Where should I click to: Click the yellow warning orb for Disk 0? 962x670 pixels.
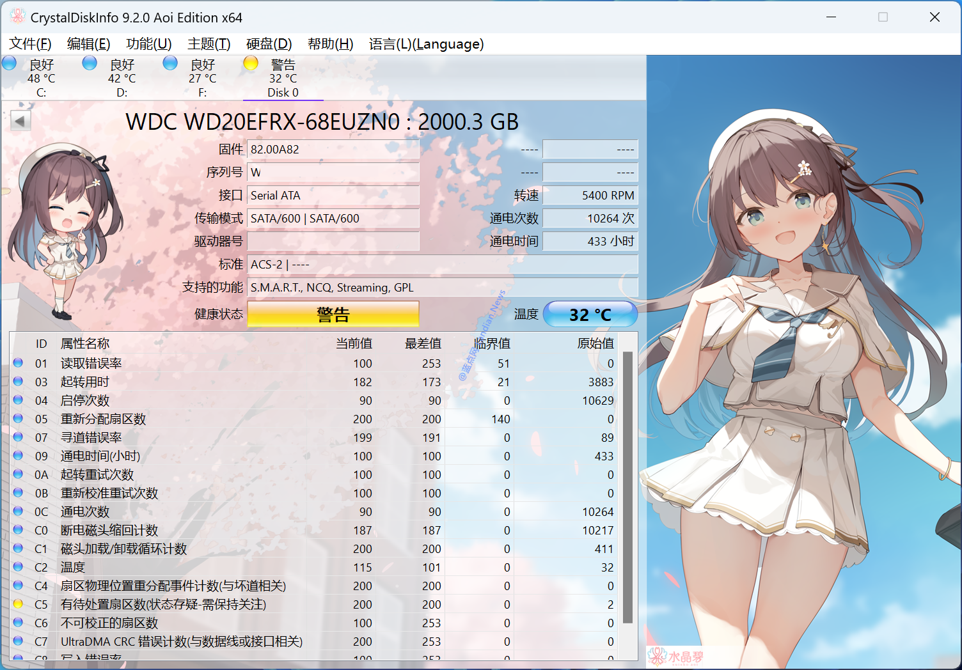(x=251, y=63)
